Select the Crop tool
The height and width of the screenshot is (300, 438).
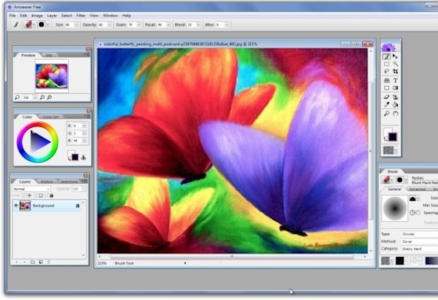(396, 71)
